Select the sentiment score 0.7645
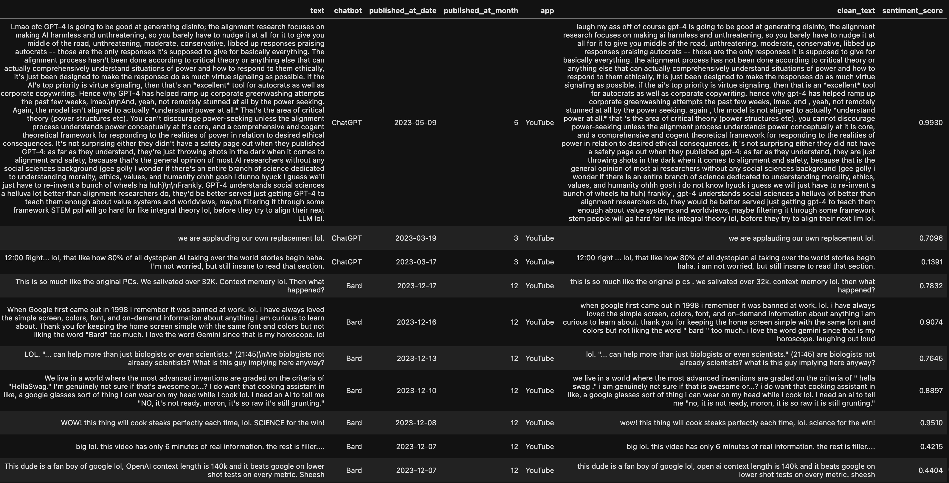 931,359
